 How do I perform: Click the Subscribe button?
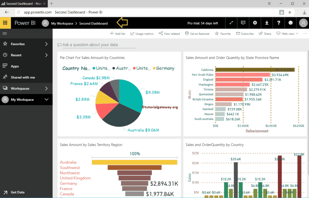[x=245, y=33]
